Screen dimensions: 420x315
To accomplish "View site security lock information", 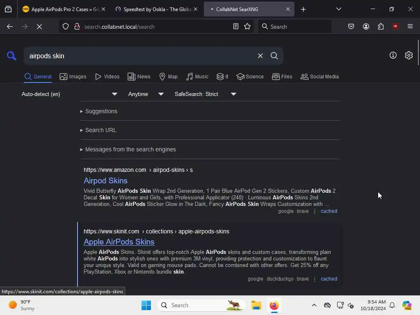I will click(x=77, y=27).
